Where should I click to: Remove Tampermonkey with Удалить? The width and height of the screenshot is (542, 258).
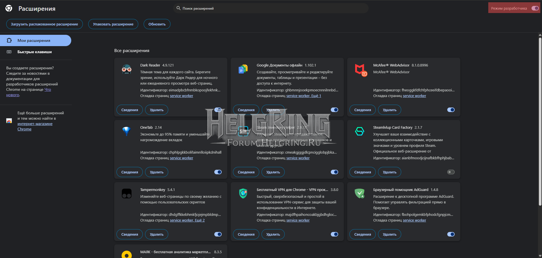tap(157, 234)
